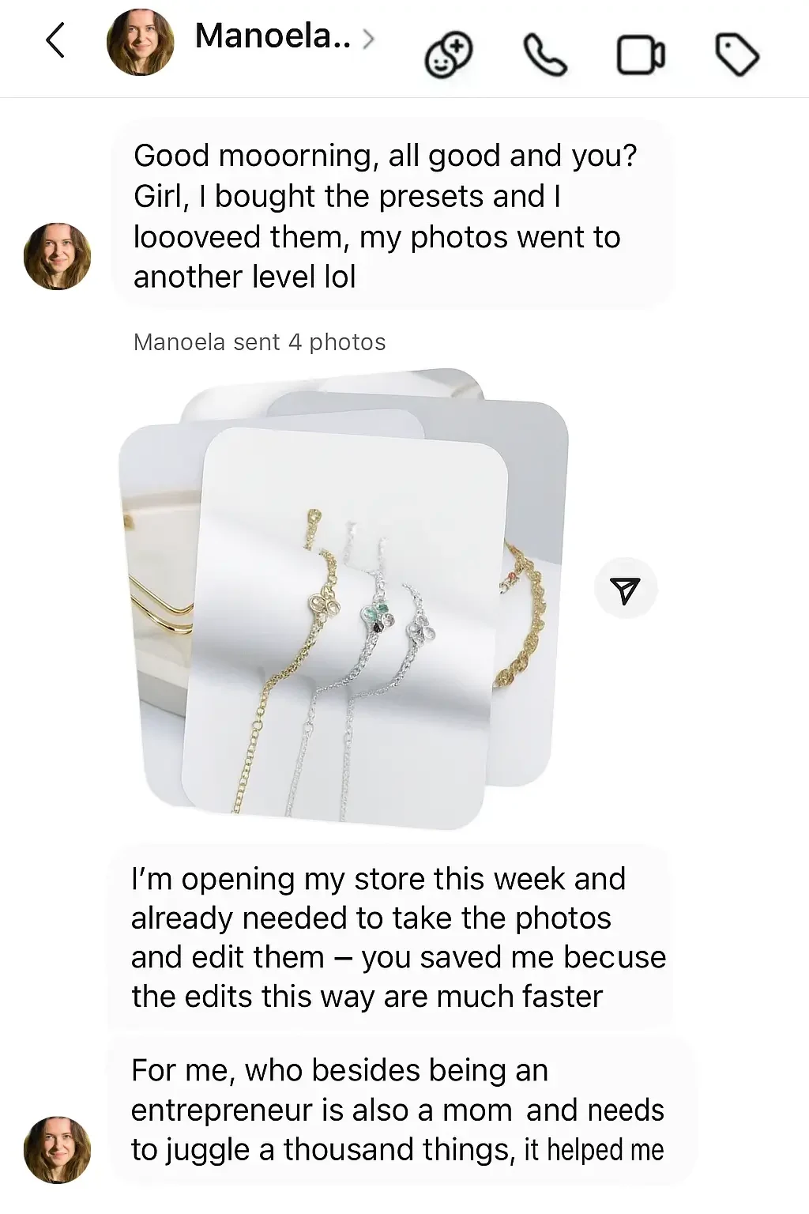Tap the share arrow beside photos
Image resolution: width=809 pixels, height=1214 pixels.
pyautogui.click(x=625, y=590)
